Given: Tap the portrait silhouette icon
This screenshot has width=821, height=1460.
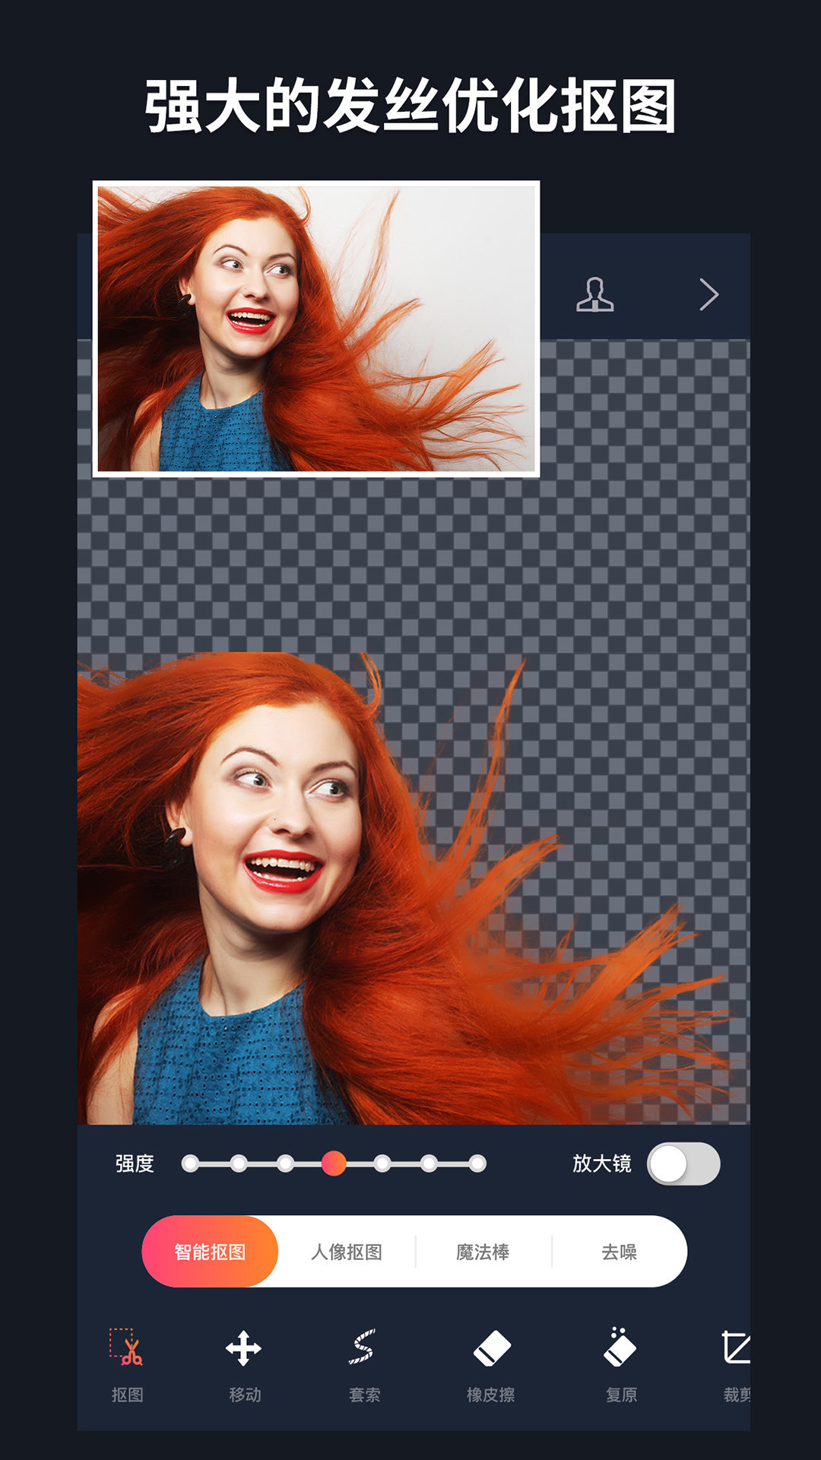Looking at the screenshot, I should click(594, 295).
